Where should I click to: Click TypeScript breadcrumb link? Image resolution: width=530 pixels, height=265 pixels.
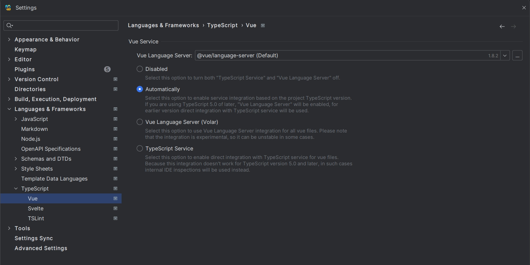(x=222, y=25)
